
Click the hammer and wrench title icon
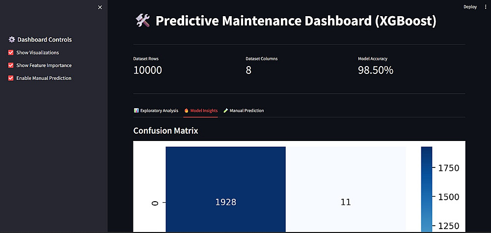(x=143, y=21)
